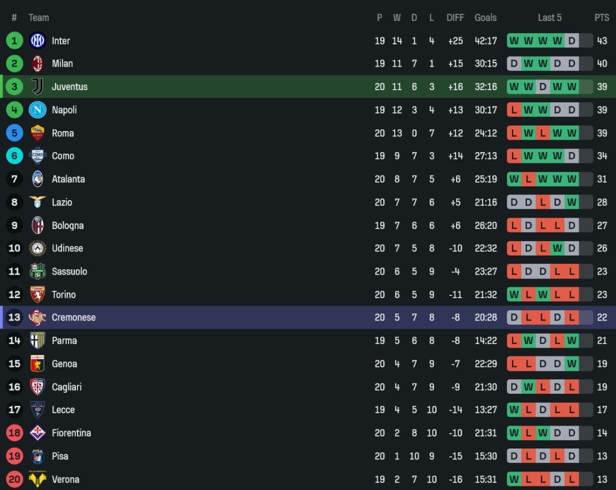The height and width of the screenshot is (490, 616).
Task: Click the Genoa club crest
Action: click(x=38, y=364)
